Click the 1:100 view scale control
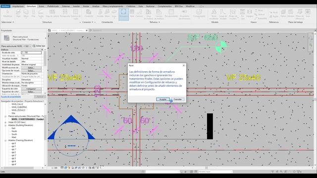317x178 pixels. pos(54,168)
